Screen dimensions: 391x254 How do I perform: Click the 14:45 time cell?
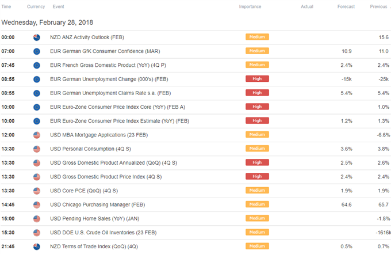pyautogui.click(x=8, y=205)
